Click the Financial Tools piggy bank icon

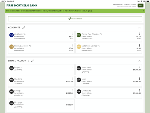[70, 19]
